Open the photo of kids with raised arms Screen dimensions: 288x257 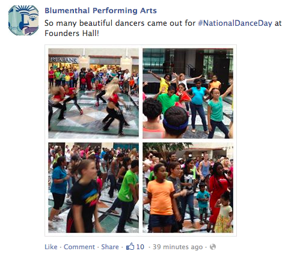pos(188,93)
